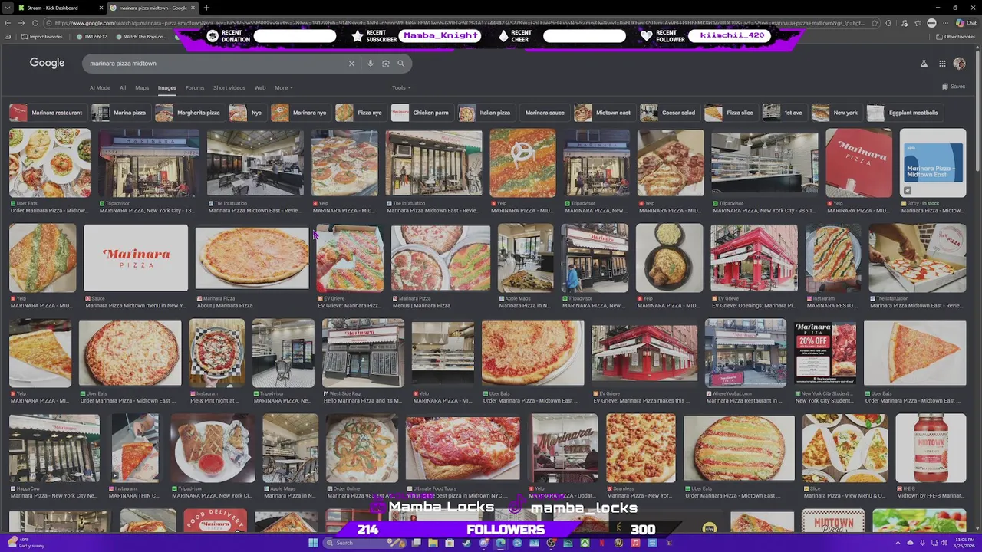Switch to the All results tab

(123, 88)
